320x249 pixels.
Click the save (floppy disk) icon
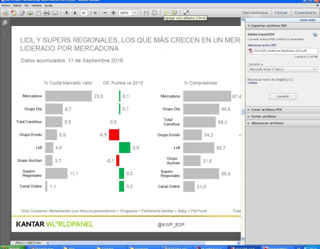click(38, 13)
